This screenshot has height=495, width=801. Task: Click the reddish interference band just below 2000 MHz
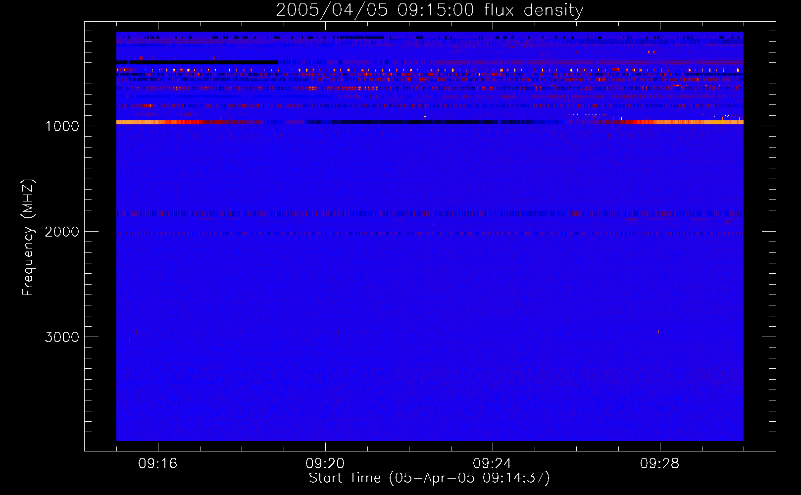(430, 214)
